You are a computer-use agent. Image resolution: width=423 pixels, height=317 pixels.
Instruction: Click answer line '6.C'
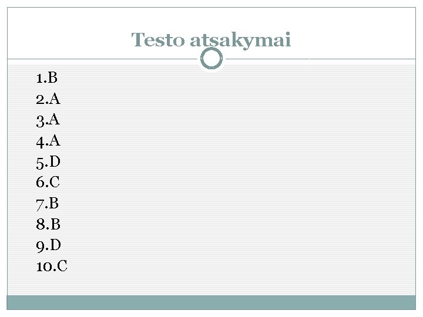click(48, 181)
